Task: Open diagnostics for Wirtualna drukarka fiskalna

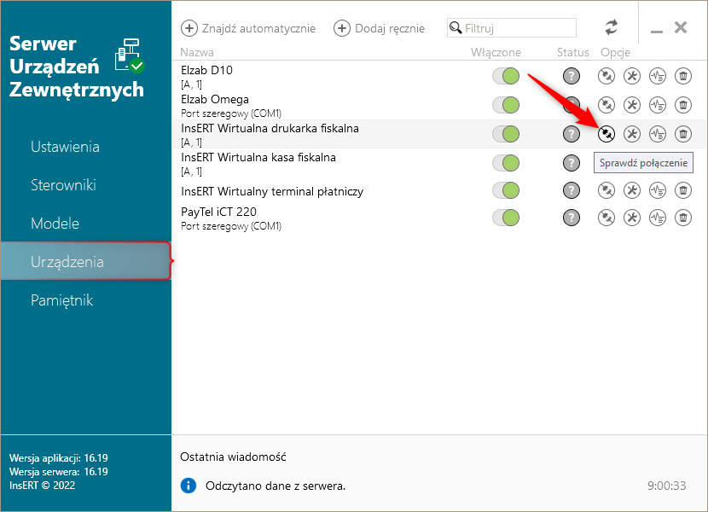Action: [658, 134]
